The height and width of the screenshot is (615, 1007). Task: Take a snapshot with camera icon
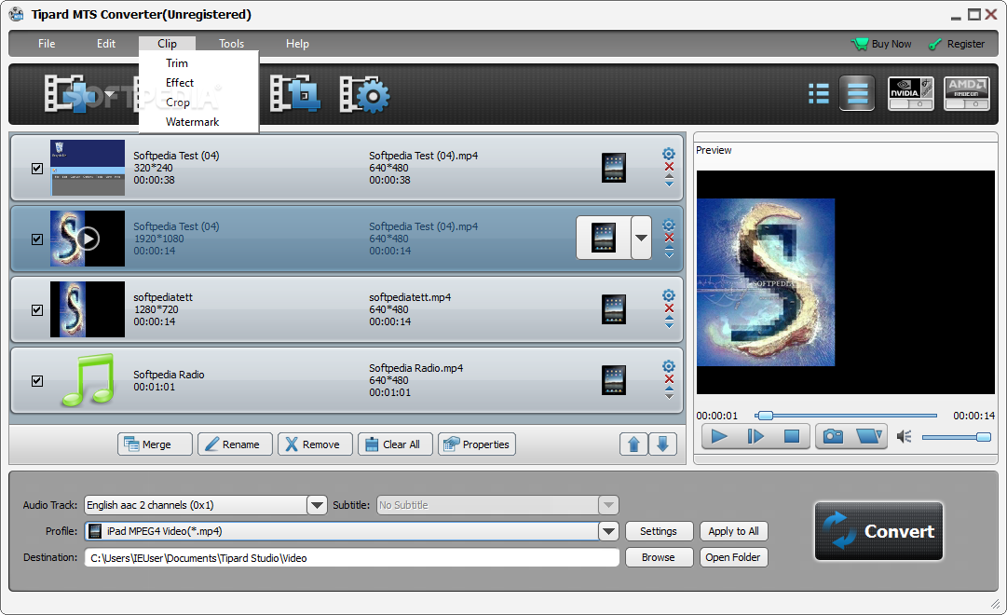(834, 436)
